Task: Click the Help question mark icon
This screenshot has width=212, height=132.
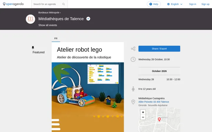Action: [151, 4]
